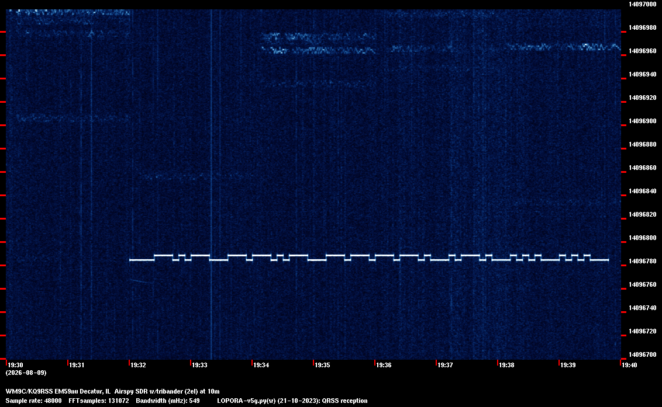662x407 pixels.
Task: Click frequency label 14096860
Action: pyautogui.click(x=643, y=168)
